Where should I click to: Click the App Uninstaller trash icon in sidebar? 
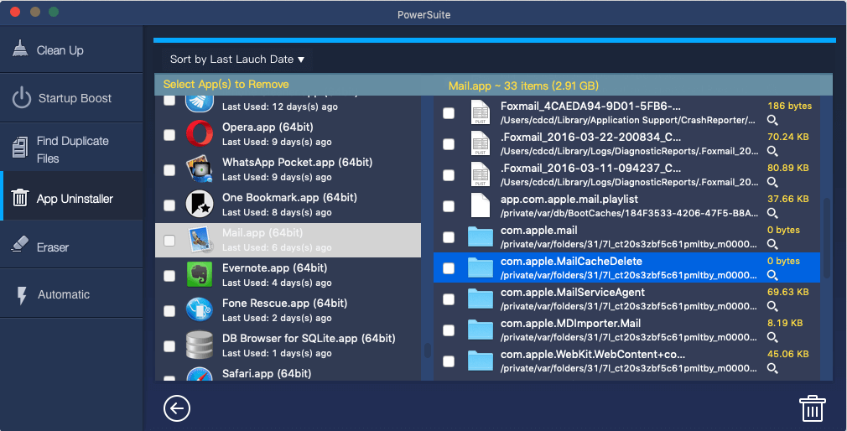(20, 198)
